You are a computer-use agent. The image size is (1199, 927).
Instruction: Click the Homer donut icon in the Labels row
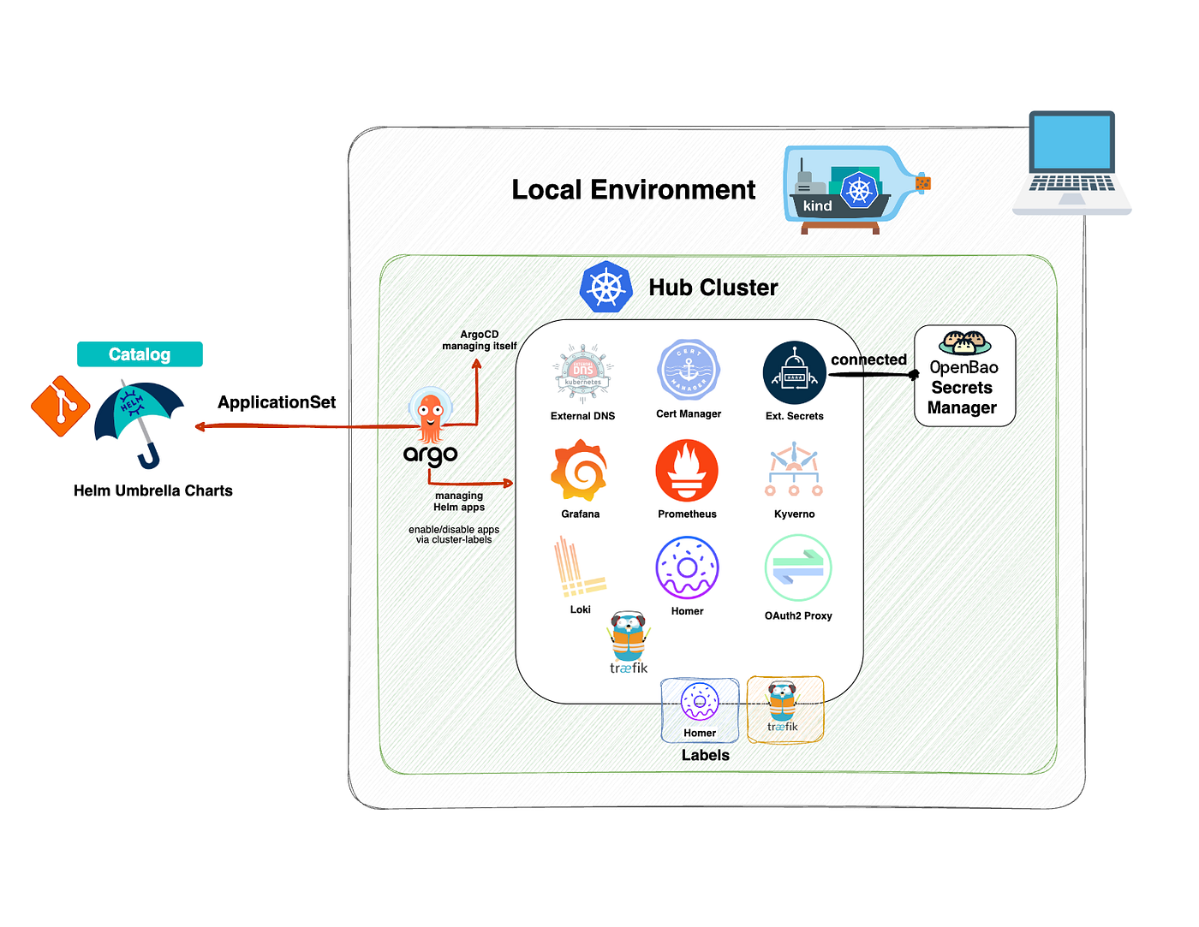click(x=700, y=702)
